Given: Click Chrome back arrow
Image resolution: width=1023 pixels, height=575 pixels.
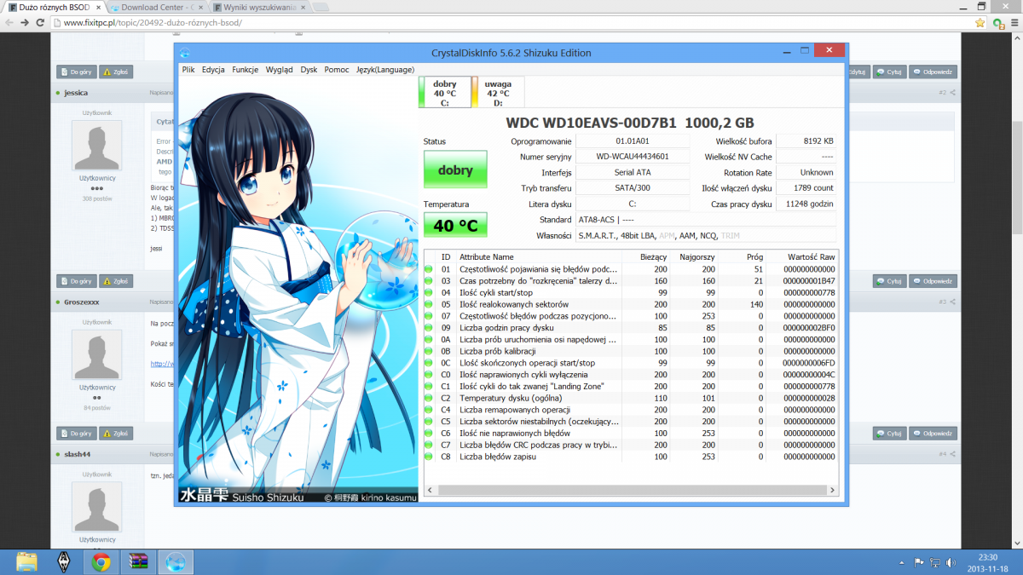Looking at the screenshot, I should point(11,23).
